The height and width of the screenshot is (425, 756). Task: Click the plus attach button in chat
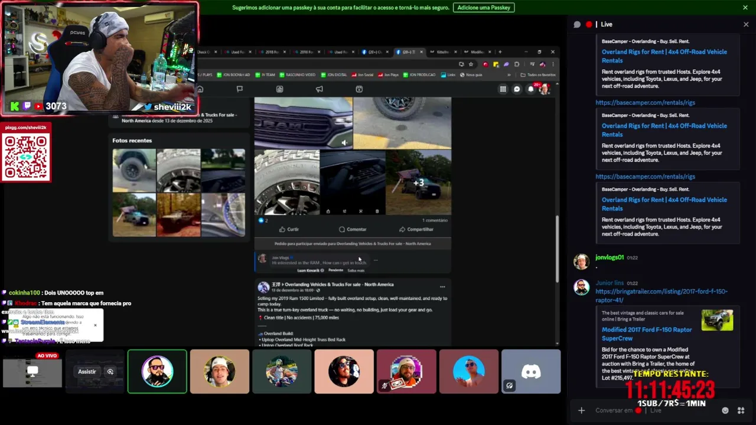tap(581, 410)
